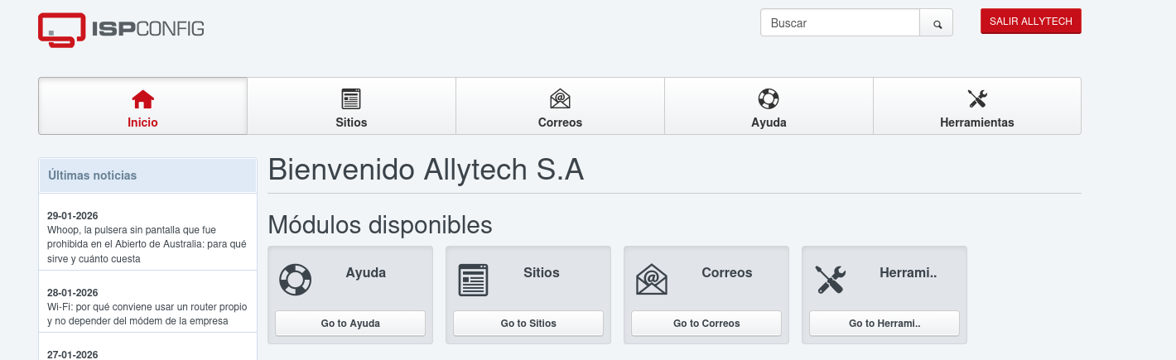Click the lifebuoy icon in Ayuda module card
This screenshot has width=1176, height=360.
[x=295, y=280]
